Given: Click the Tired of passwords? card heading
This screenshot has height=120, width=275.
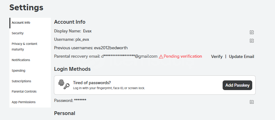Looking at the screenshot, I should point(92,83).
